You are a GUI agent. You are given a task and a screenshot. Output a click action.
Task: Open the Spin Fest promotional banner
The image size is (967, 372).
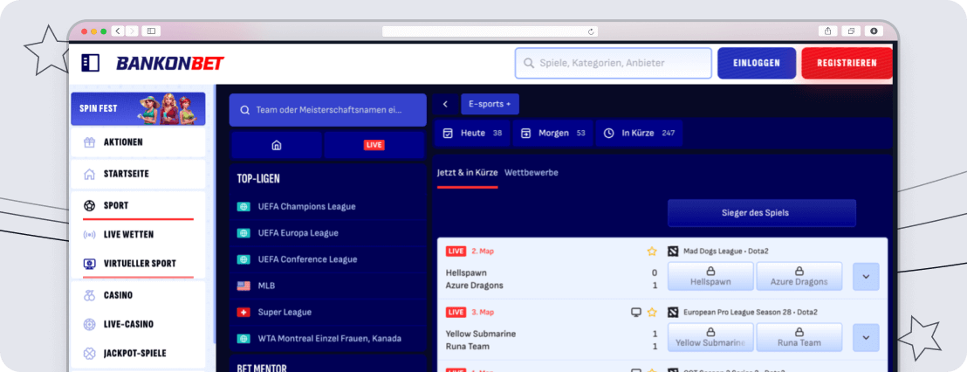[138, 109]
